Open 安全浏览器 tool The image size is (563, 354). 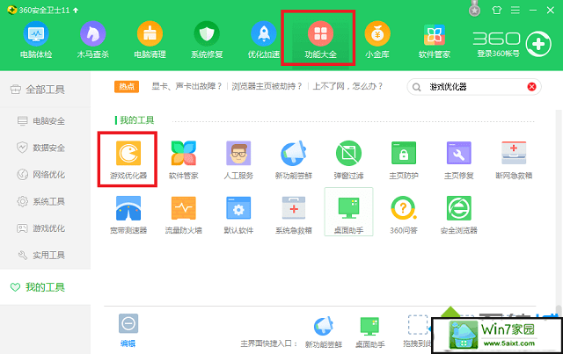click(458, 214)
